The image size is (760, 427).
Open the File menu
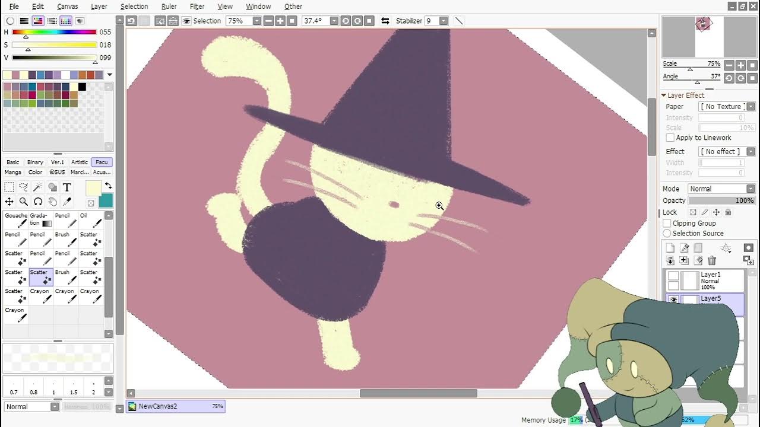click(14, 7)
